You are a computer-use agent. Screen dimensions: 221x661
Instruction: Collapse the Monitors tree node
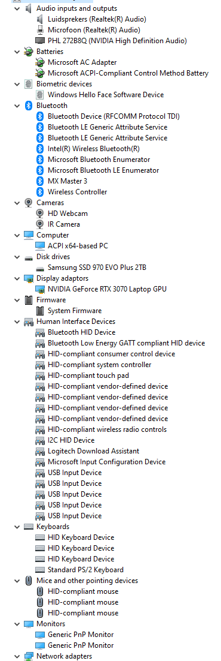coord(17,623)
